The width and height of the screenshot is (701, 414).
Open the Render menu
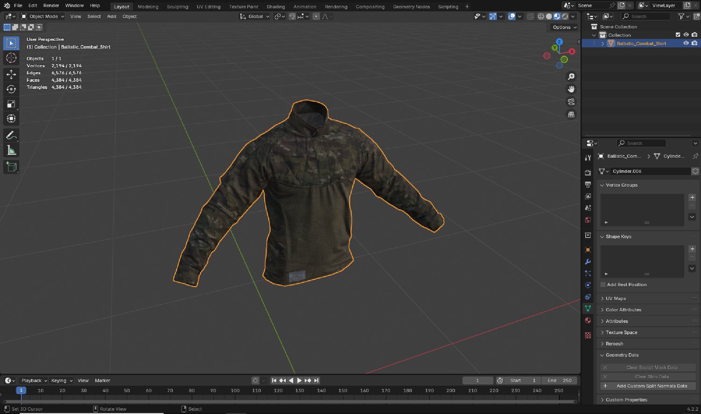[51, 6]
